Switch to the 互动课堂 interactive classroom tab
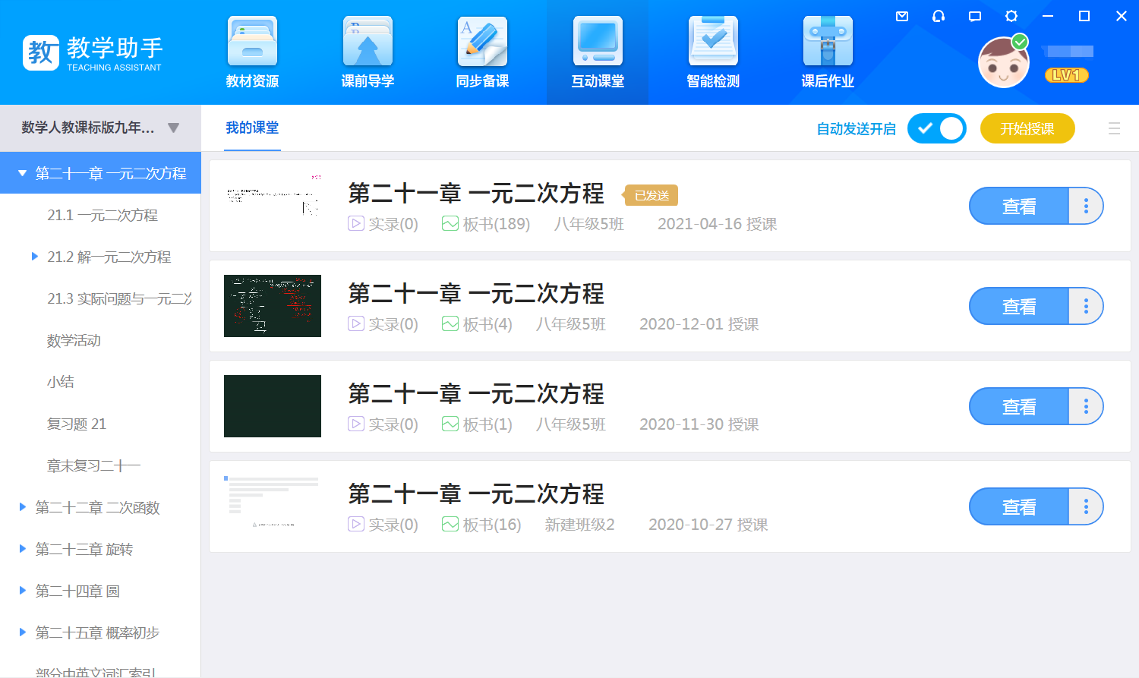Viewport: 1139px width, 678px height. 598,52
